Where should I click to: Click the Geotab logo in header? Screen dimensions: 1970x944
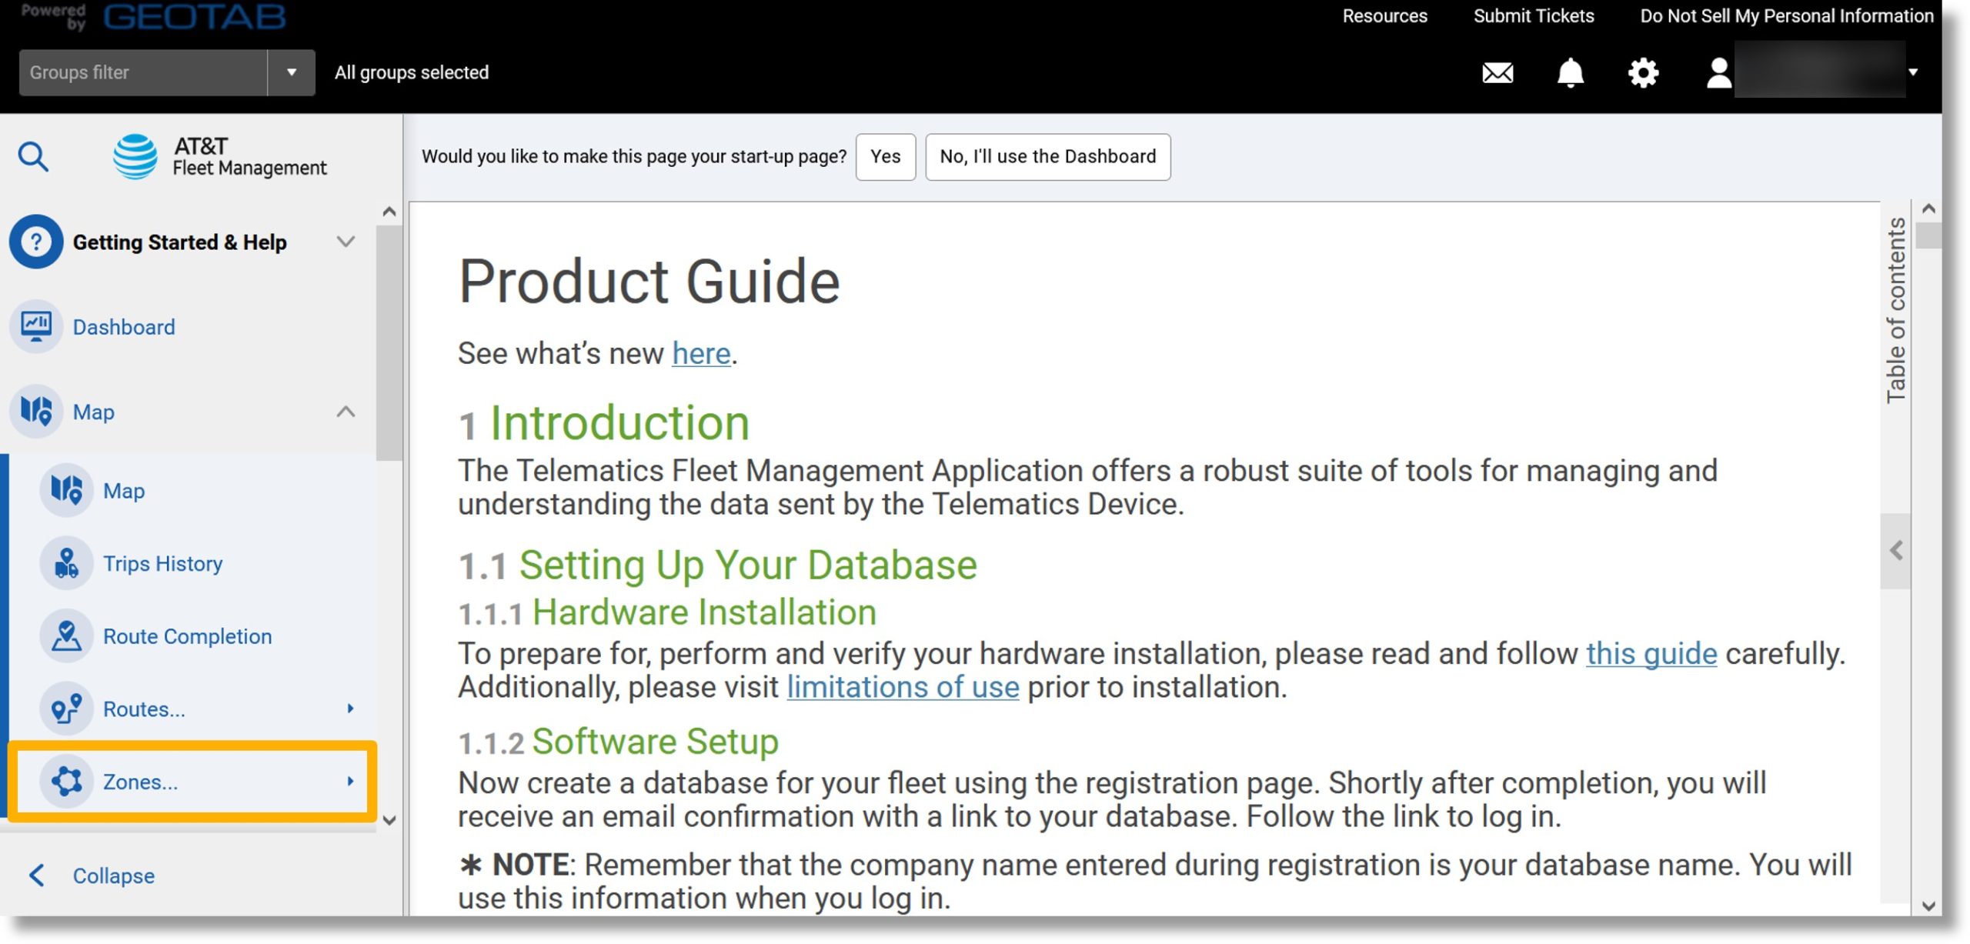point(194,17)
